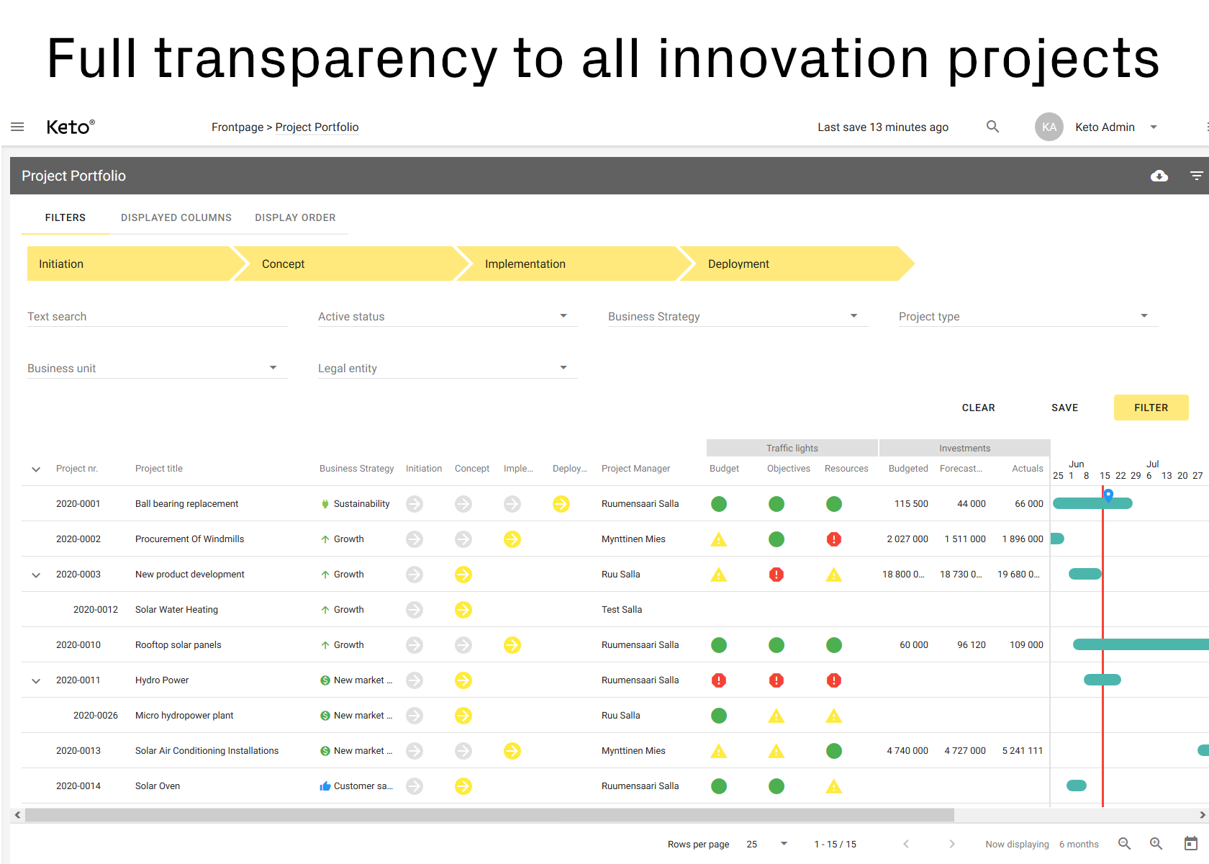Click Implementation arrow for Solar Air Conditioning Installations
The width and height of the screenshot is (1209, 864).
point(512,751)
